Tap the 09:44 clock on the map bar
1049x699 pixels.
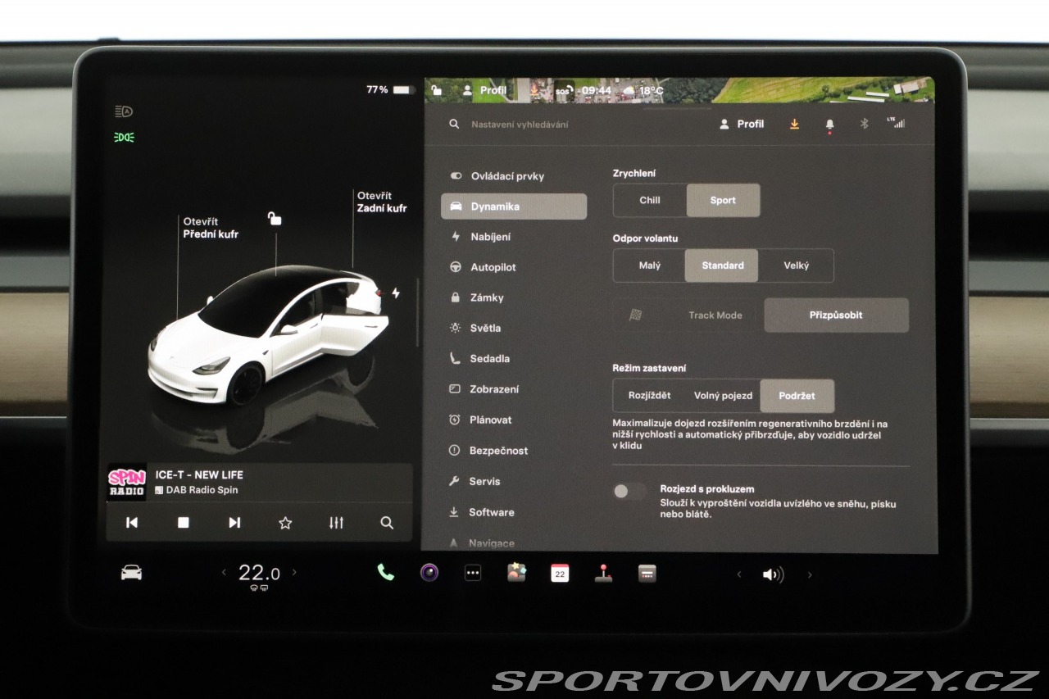tap(597, 90)
